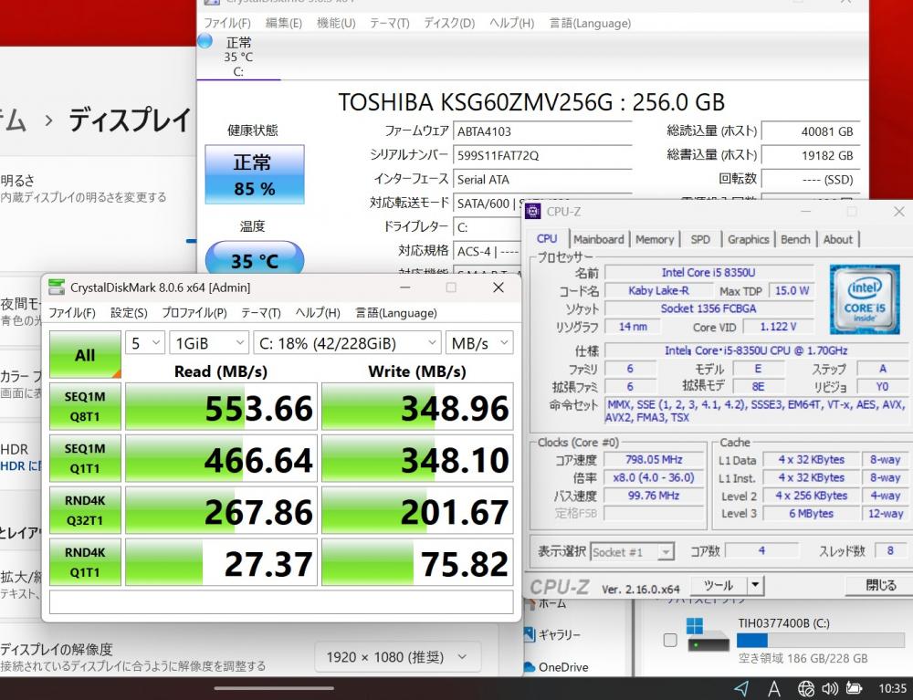This screenshot has width=913, height=700.
Task: Open the drive dropdown showing C: 18%
Action: click(347, 343)
